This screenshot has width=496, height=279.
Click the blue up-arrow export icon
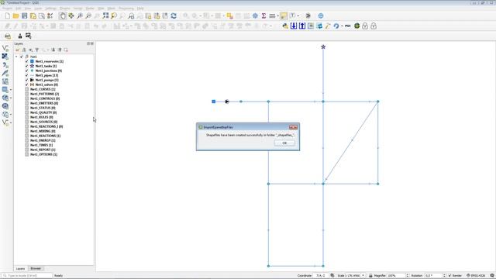(302, 26)
